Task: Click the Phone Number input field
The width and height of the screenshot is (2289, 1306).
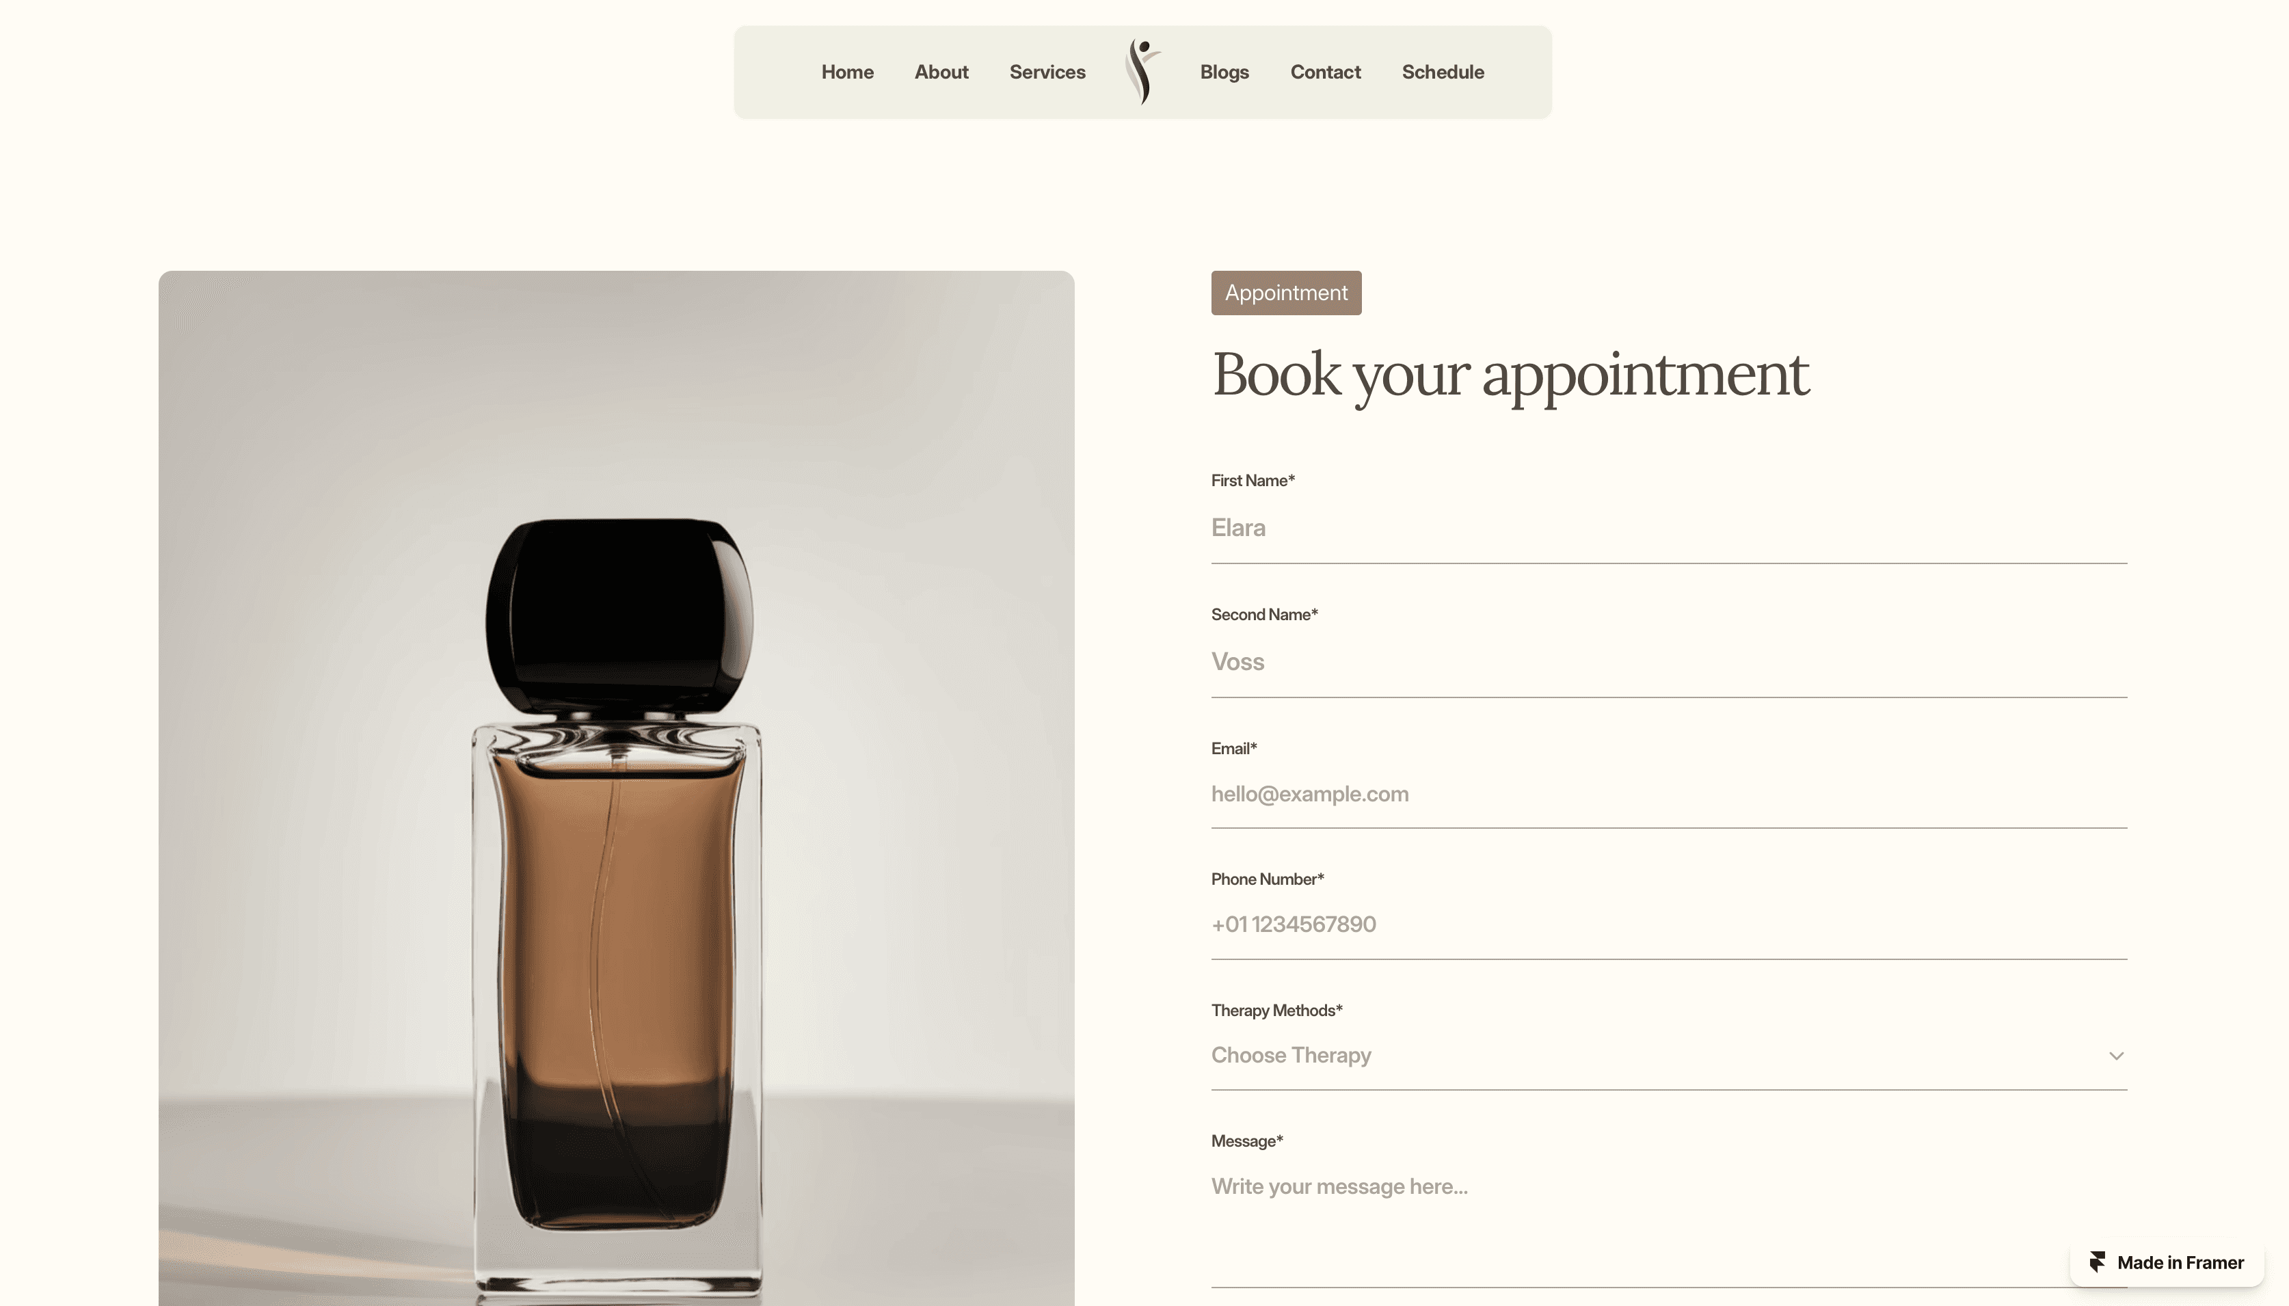Action: [x=1669, y=924]
